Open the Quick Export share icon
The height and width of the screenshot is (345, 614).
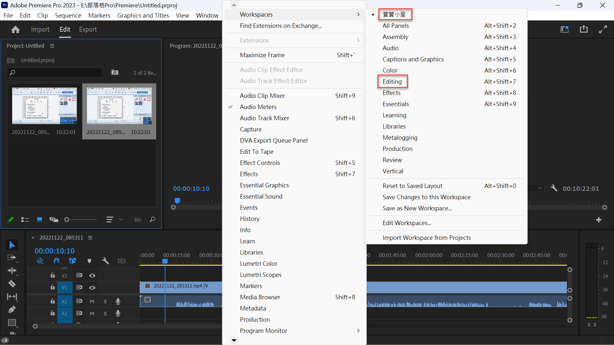tap(584, 29)
